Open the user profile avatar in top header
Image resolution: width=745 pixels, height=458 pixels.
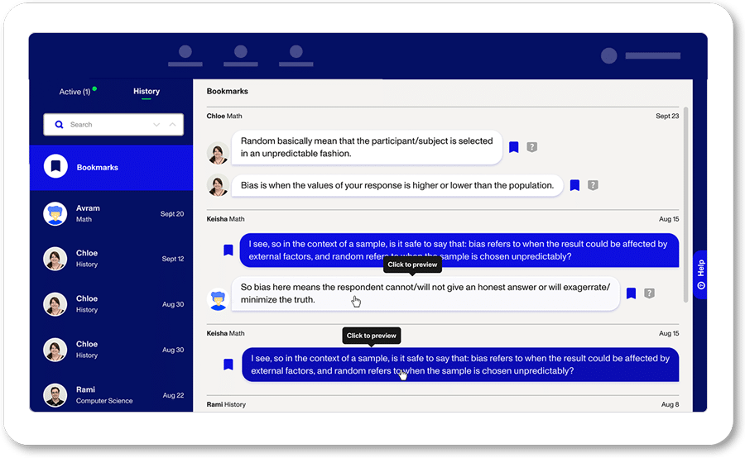point(609,56)
